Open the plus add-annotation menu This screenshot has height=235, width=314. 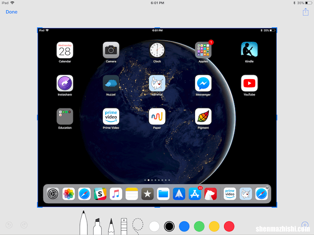click(x=305, y=225)
